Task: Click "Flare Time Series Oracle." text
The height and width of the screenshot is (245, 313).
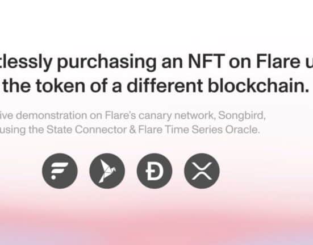Action: coord(199,130)
